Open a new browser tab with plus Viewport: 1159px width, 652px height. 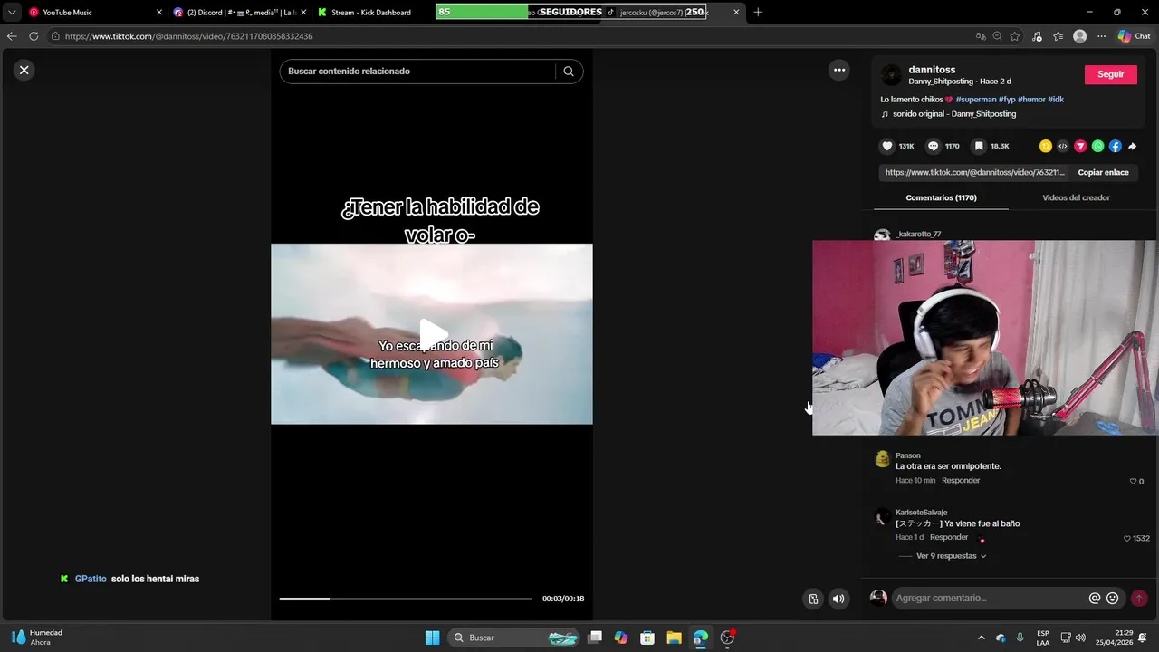click(x=758, y=13)
